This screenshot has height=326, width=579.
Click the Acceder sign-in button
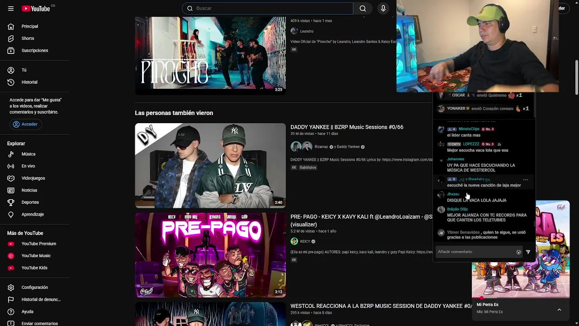click(25, 124)
